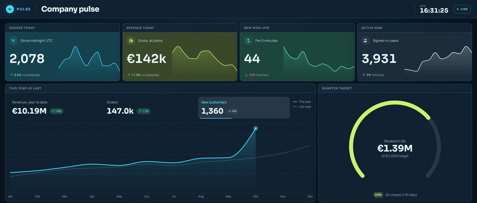Viewport: 477px width, 203px height.
Task: Click the LIVE status badge
Action: point(462,9)
